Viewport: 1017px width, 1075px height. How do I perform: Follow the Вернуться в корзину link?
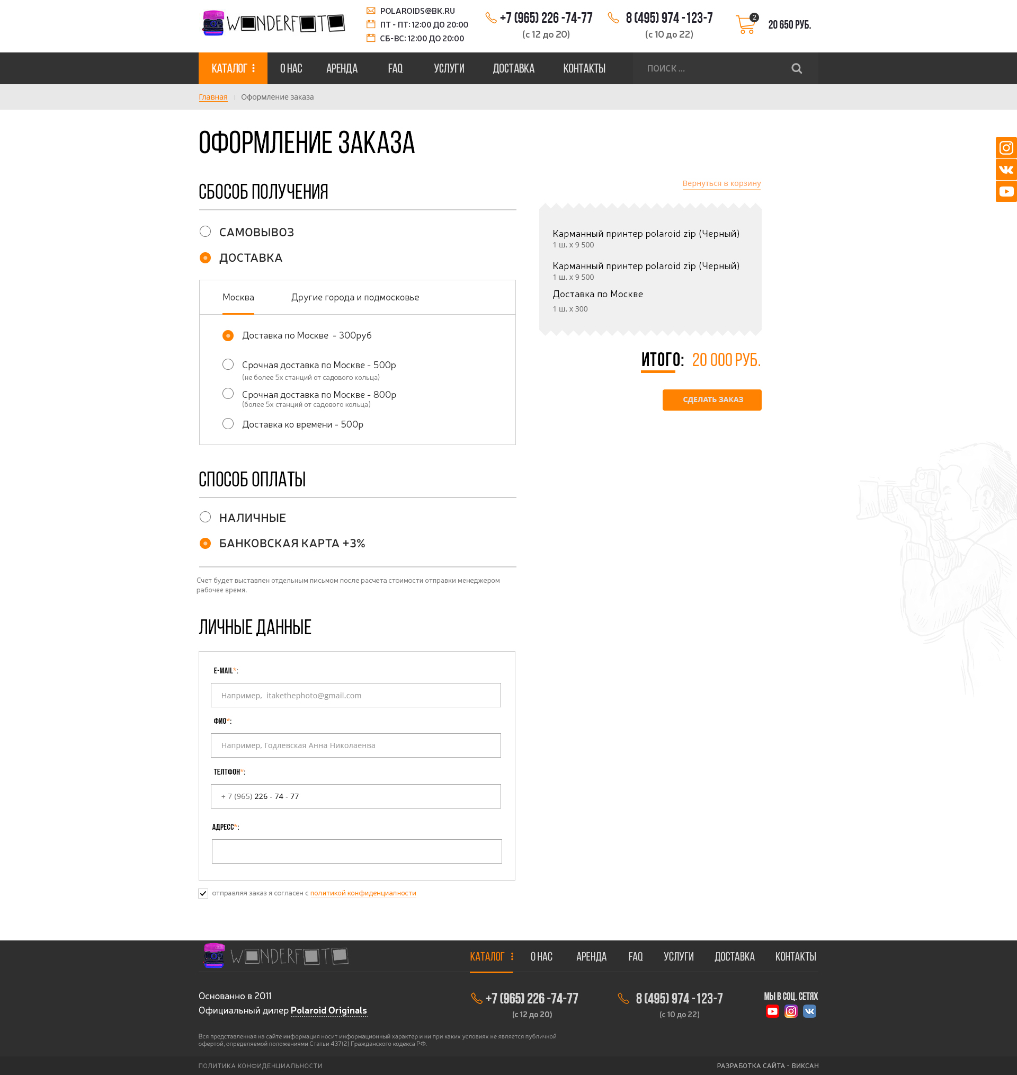[721, 183]
